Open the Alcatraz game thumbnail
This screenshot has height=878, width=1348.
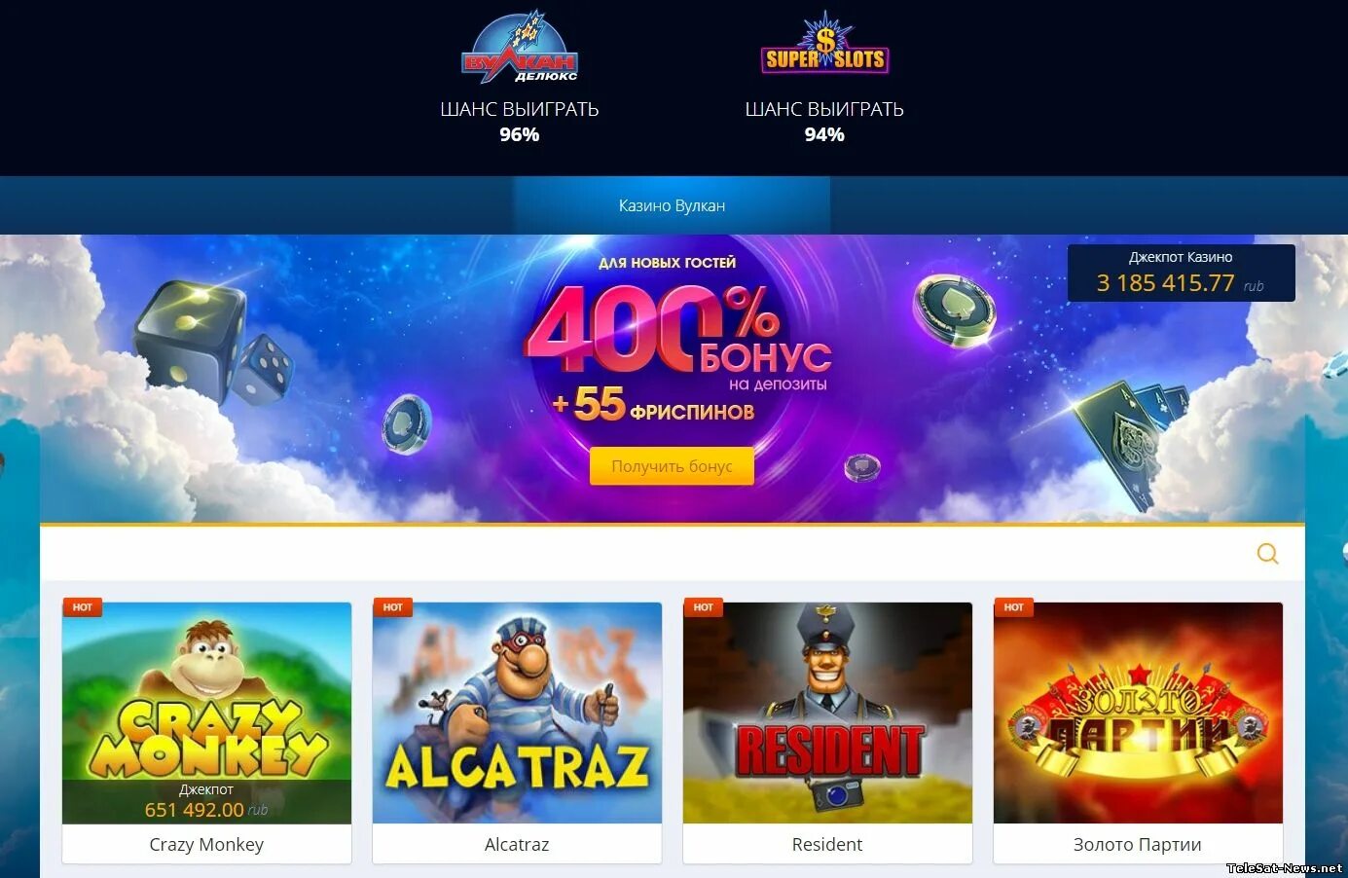[517, 713]
